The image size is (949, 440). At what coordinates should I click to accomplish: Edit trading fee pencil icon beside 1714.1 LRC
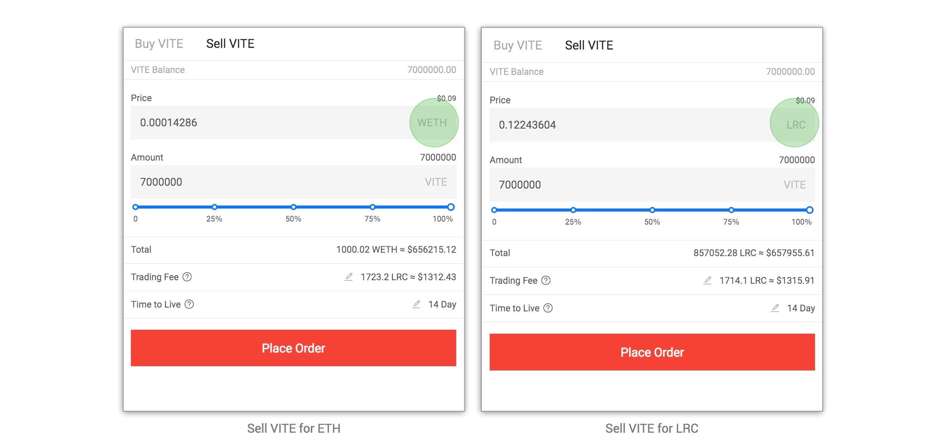pyautogui.click(x=707, y=281)
